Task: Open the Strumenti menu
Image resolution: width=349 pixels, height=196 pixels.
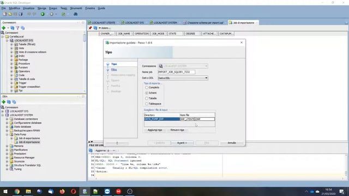Action: (x=76, y=8)
